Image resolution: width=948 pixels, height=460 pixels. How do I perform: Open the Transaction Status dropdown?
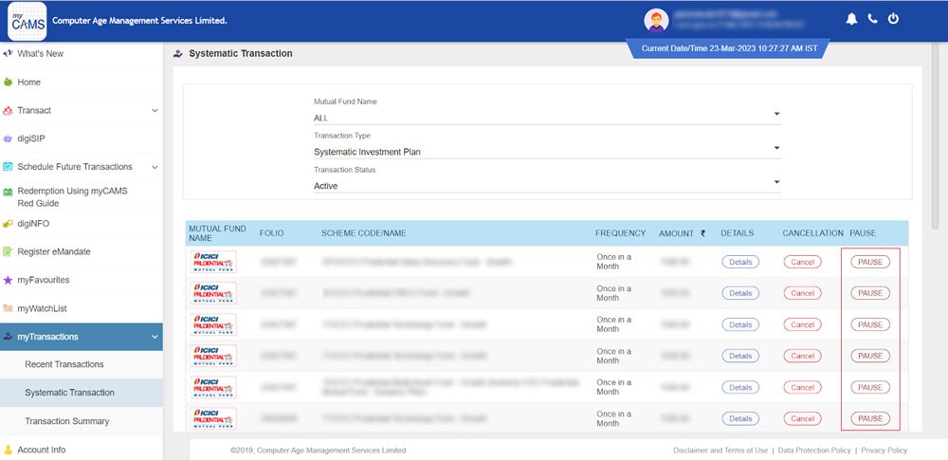(x=775, y=182)
